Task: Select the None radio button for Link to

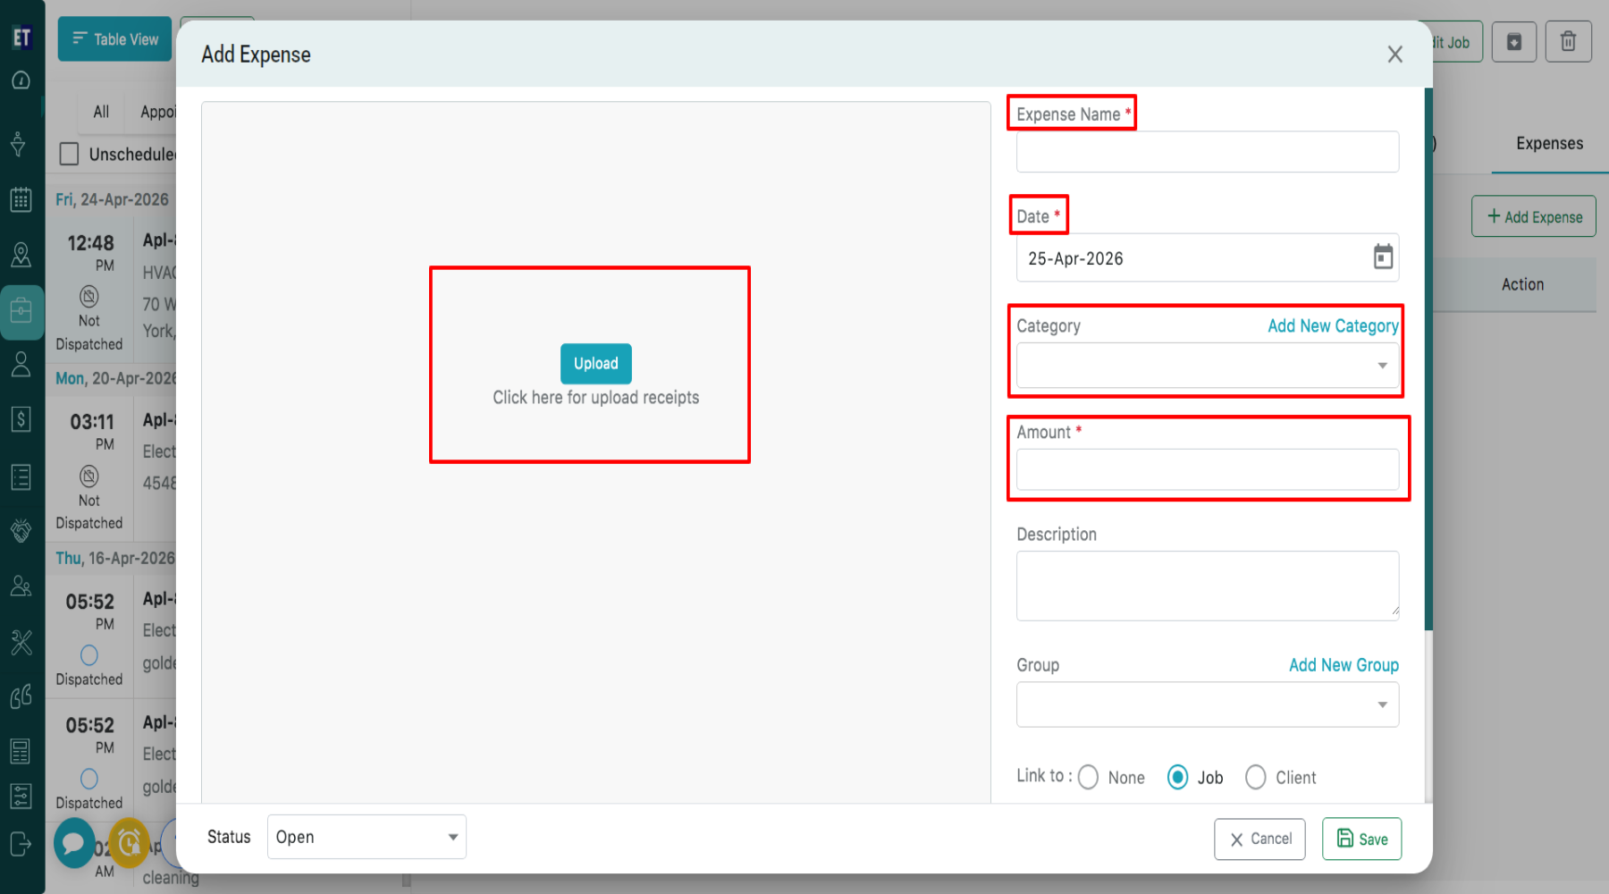Action: pos(1088,777)
